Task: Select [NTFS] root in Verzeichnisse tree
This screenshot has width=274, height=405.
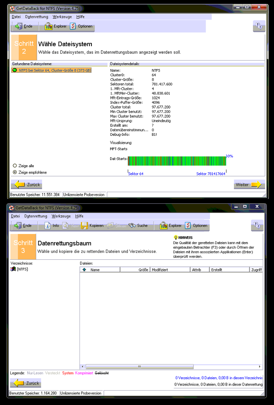Action: [19, 269]
